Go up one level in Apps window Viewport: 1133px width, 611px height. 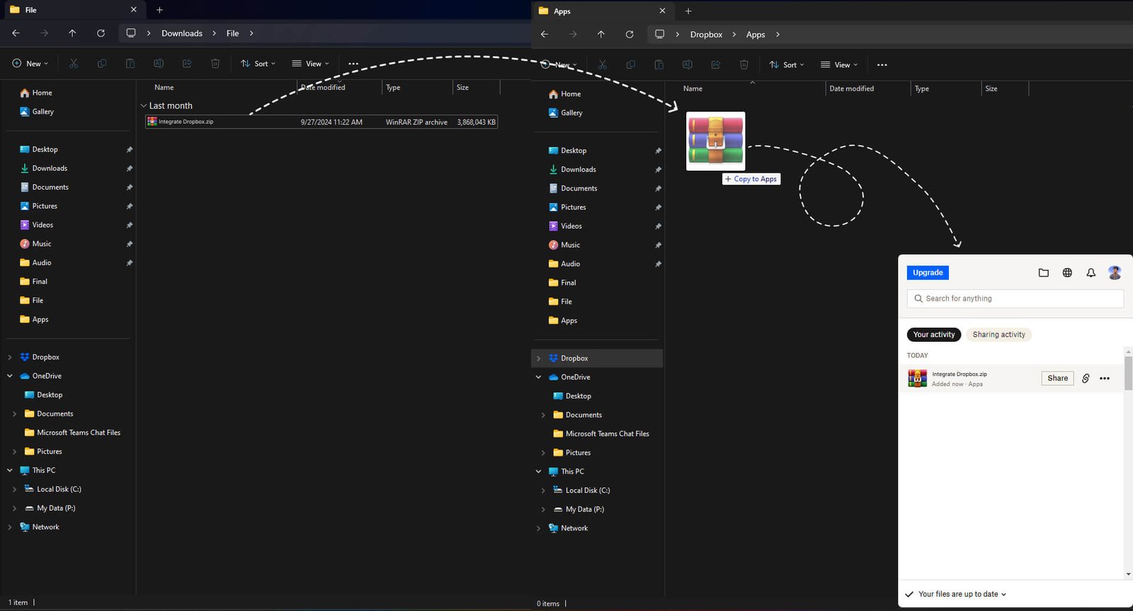[601, 34]
